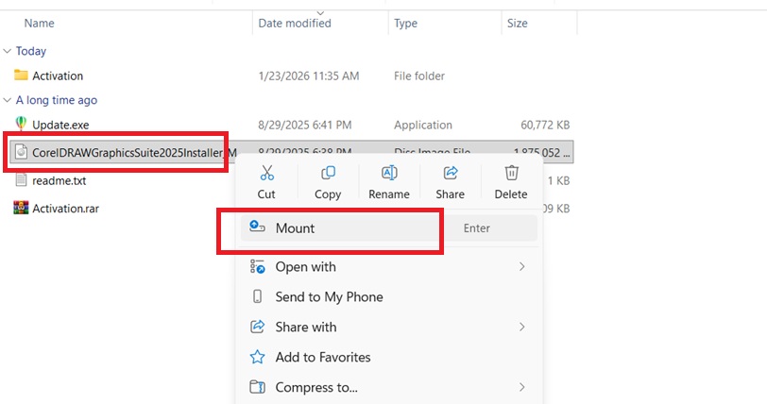Click the 60,772 KB size cell
Screen dimensions: 767x404
(x=545, y=125)
